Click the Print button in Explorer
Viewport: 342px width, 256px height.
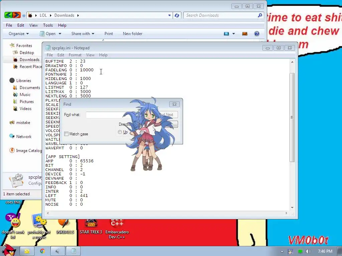tap(109, 34)
